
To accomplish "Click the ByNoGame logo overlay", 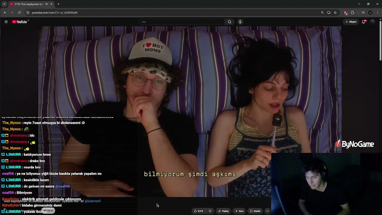I will point(354,145).
